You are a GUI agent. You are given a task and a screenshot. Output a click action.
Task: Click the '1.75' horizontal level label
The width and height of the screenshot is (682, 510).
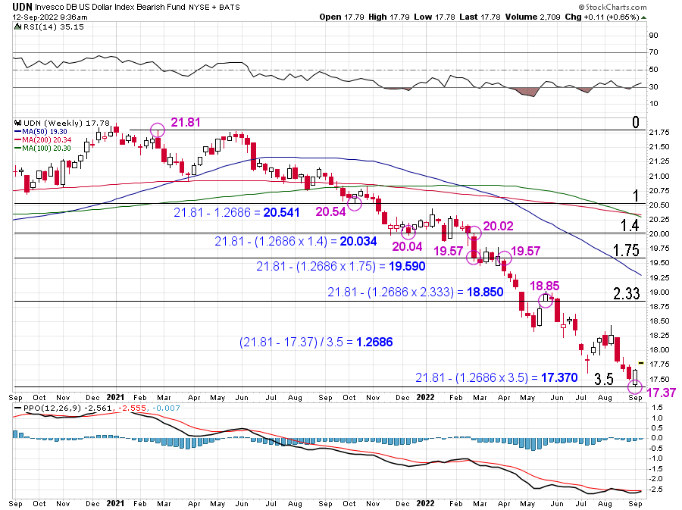(x=627, y=250)
